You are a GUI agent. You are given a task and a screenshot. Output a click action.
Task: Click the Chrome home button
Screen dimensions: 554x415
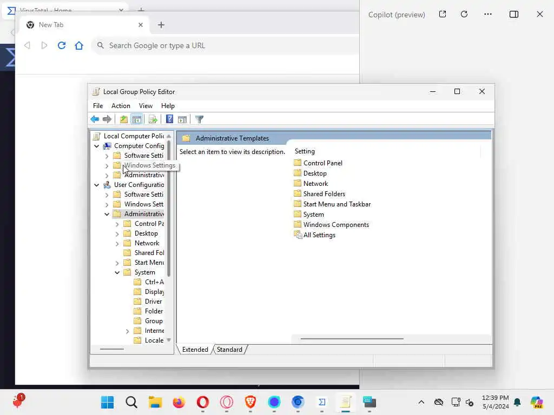click(x=79, y=45)
